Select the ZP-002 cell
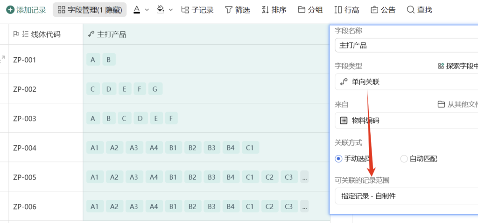This screenshot has height=223, width=478. (x=46, y=89)
